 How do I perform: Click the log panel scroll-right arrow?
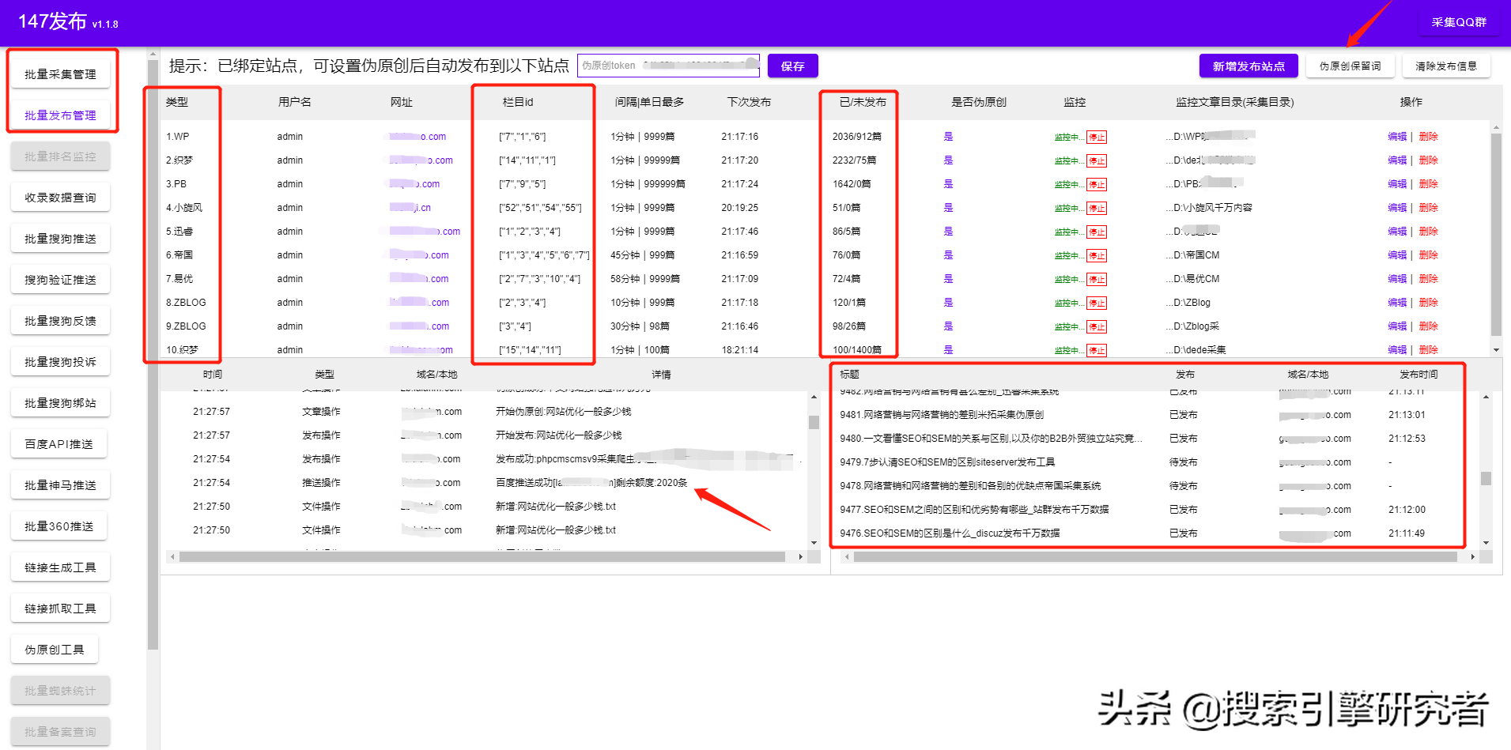(800, 557)
